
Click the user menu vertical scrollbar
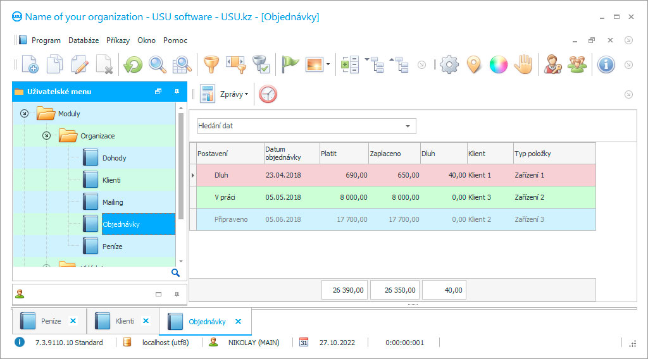tap(180, 166)
